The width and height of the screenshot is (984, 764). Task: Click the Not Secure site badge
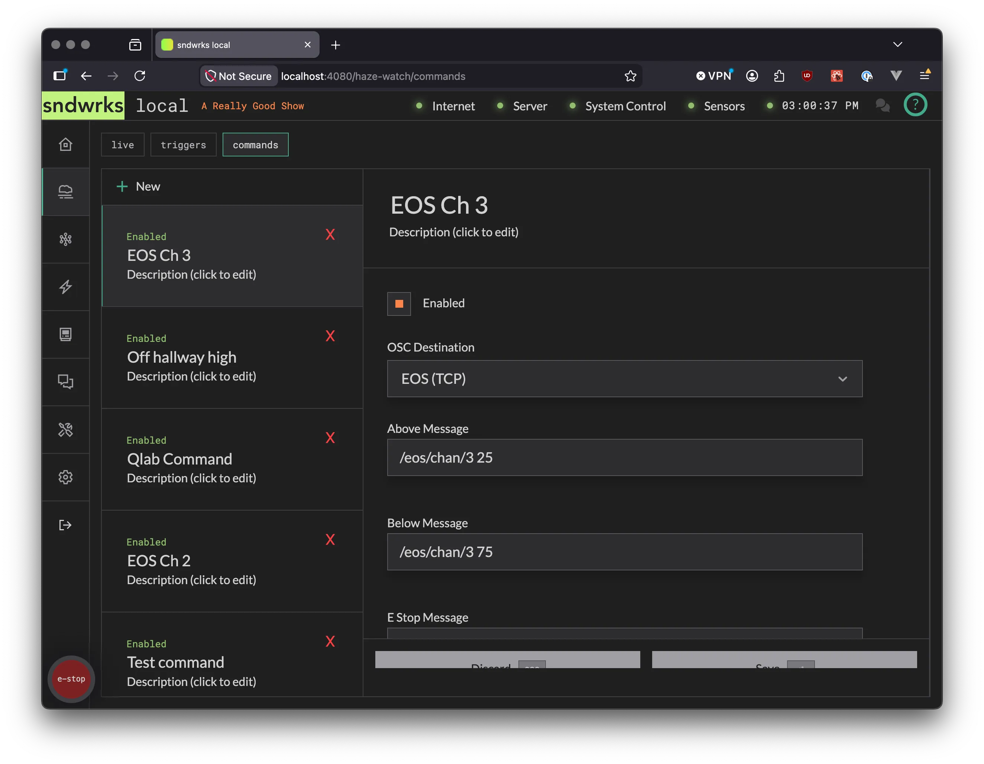238,76
